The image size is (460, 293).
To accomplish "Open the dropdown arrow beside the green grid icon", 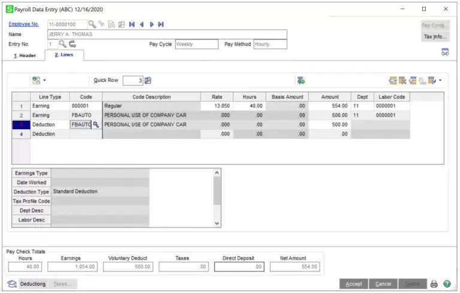I will pyautogui.click(x=44, y=80).
